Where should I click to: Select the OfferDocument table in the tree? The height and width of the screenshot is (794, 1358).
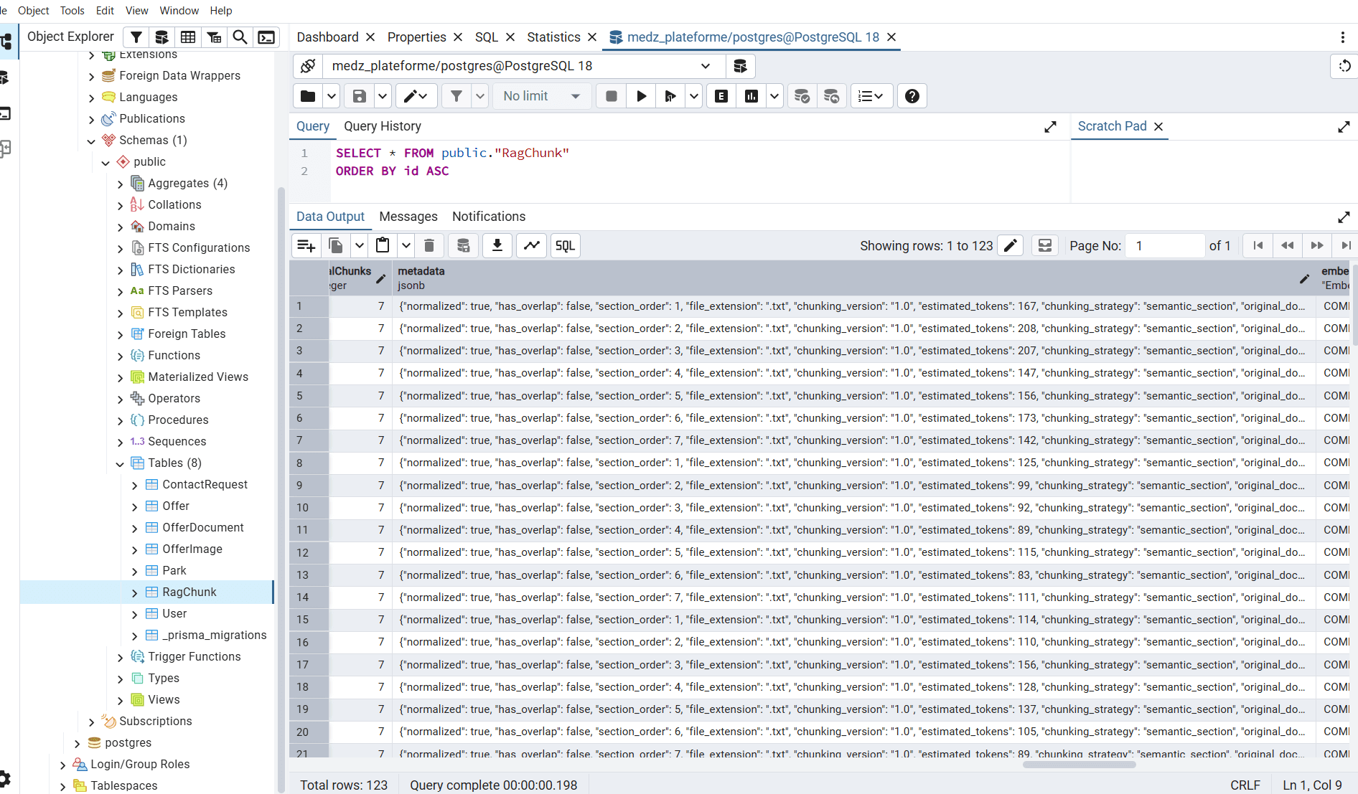[x=203, y=528]
